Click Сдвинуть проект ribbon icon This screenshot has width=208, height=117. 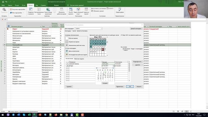point(86,11)
